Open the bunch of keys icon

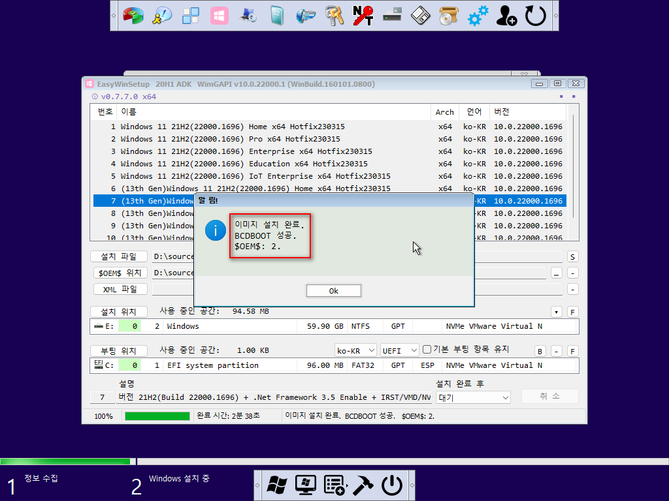click(334, 16)
